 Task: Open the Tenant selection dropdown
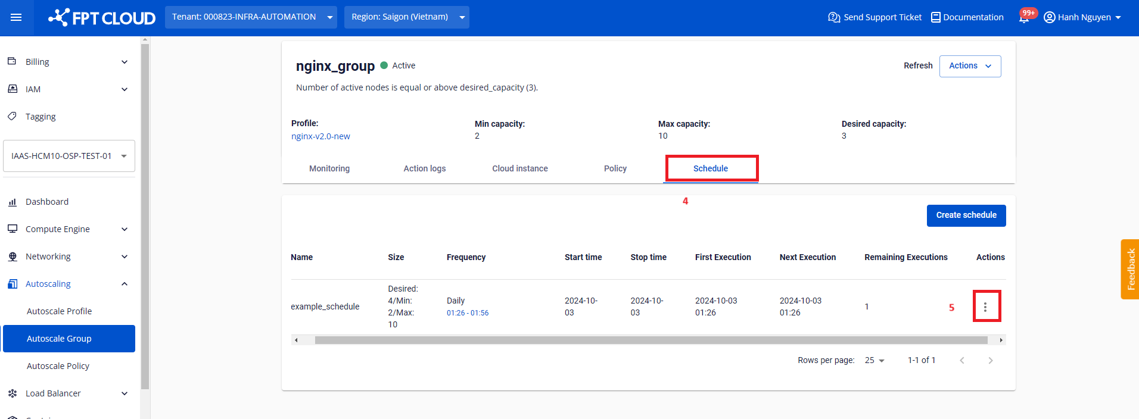250,17
